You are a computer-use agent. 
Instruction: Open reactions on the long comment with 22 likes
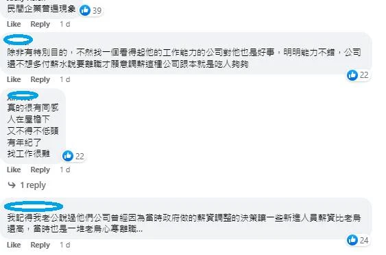pos(352,75)
